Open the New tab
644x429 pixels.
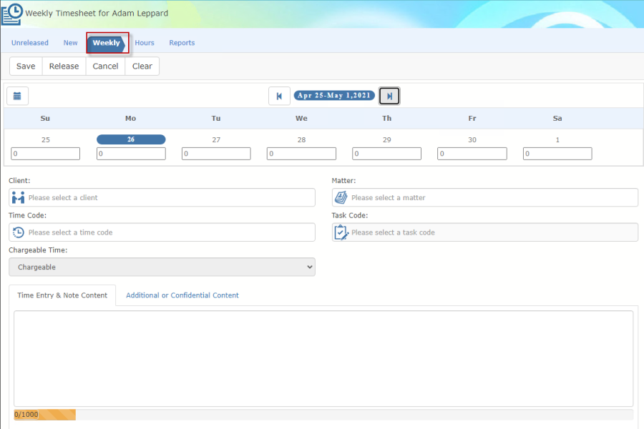(x=70, y=43)
